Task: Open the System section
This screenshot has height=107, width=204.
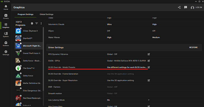Action: (x=6, y=35)
